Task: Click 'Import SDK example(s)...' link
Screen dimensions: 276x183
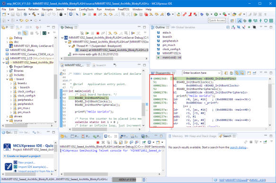Action: point(33,167)
